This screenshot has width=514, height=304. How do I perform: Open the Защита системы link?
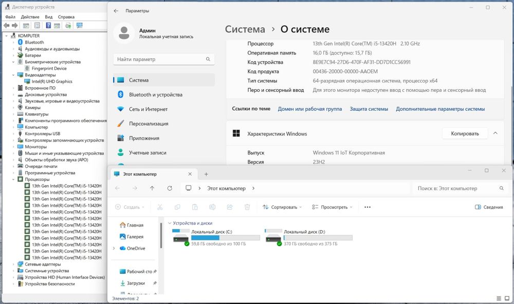coord(369,109)
